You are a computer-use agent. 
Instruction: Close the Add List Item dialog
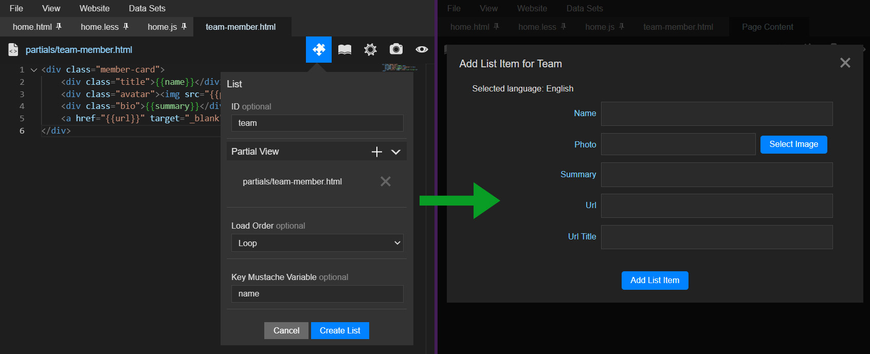[845, 63]
